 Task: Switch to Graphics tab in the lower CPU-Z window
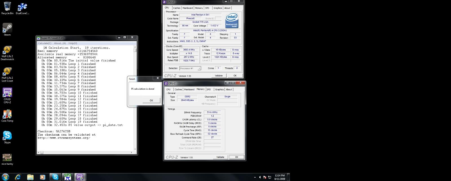point(219,89)
